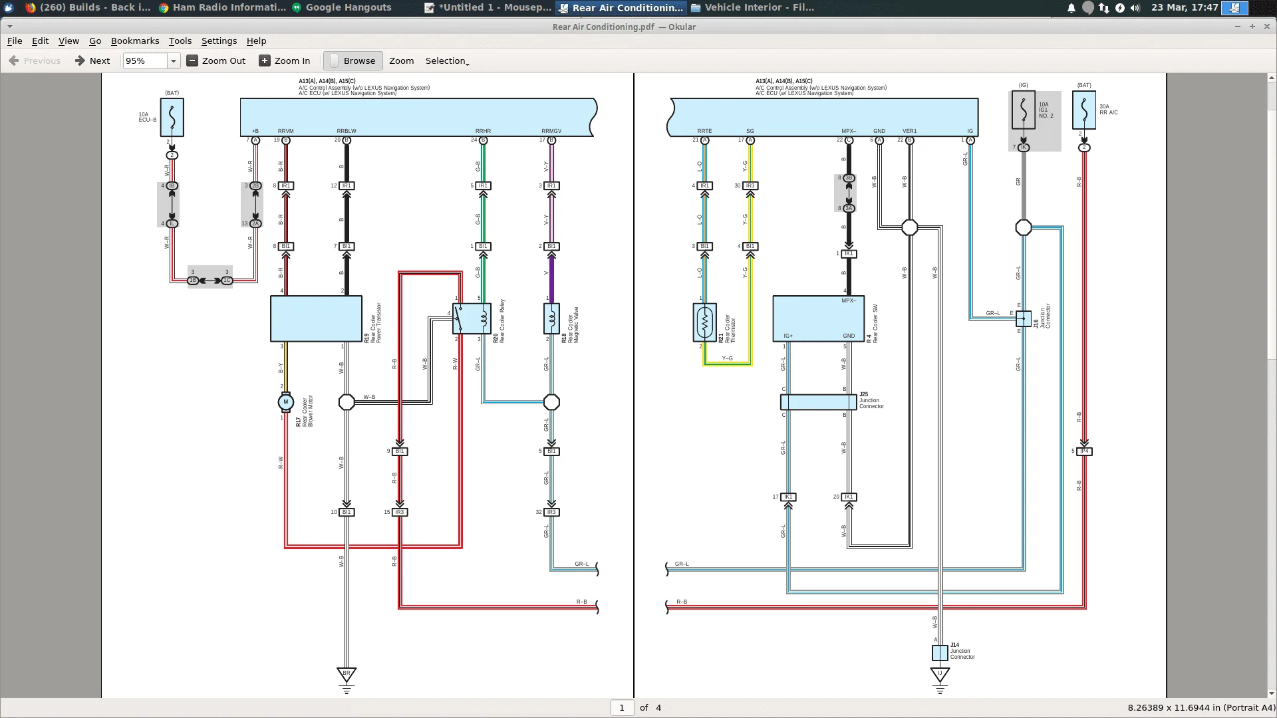Click the Google Hangouts taskbar tab
This screenshot has width=1277, height=718.
click(x=349, y=7)
